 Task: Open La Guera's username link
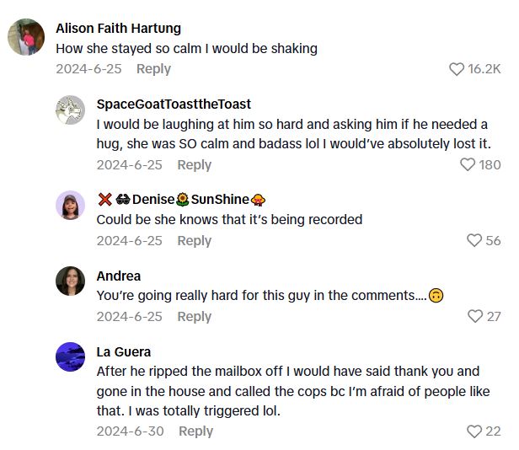(x=124, y=351)
